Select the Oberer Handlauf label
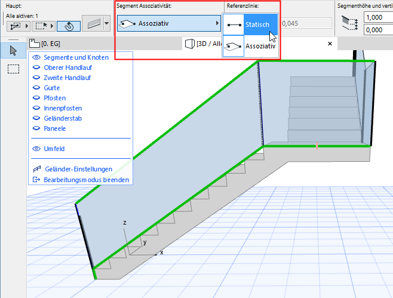 (x=67, y=67)
